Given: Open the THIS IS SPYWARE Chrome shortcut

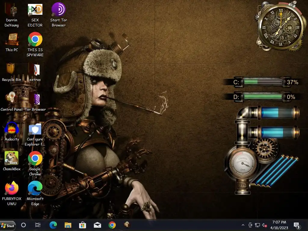Looking at the screenshot, I should [35, 45].
